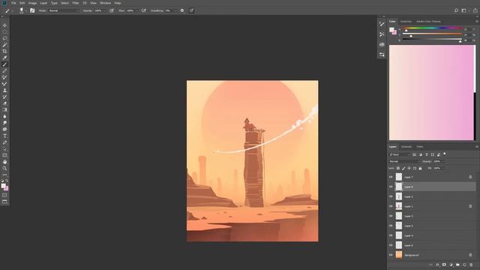
Task: Filter layers by pixel layers icon
Action: (415, 154)
